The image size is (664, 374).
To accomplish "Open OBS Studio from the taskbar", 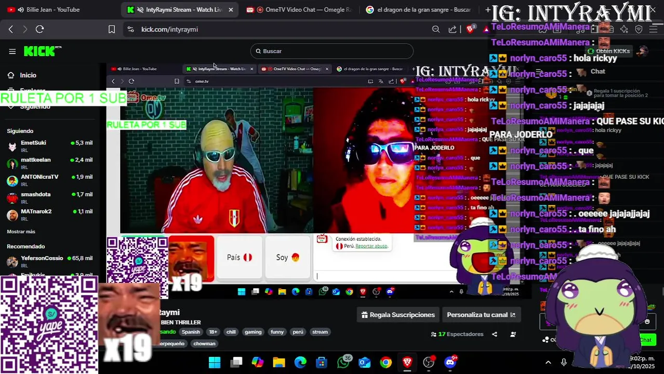I will pyautogui.click(x=429, y=362).
